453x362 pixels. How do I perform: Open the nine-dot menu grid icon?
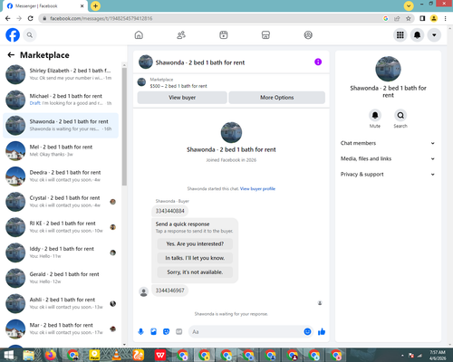point(400,35)
